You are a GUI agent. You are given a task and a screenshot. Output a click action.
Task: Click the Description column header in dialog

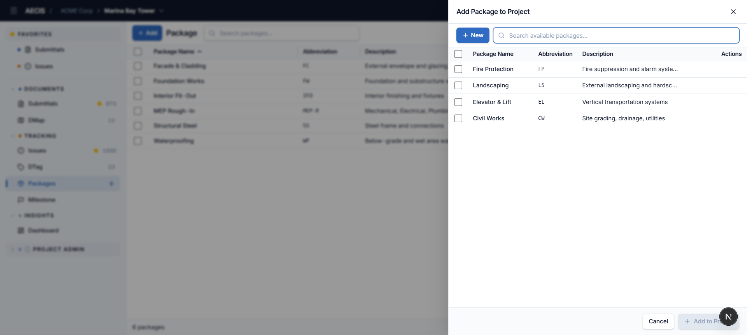tap(597, 54)
